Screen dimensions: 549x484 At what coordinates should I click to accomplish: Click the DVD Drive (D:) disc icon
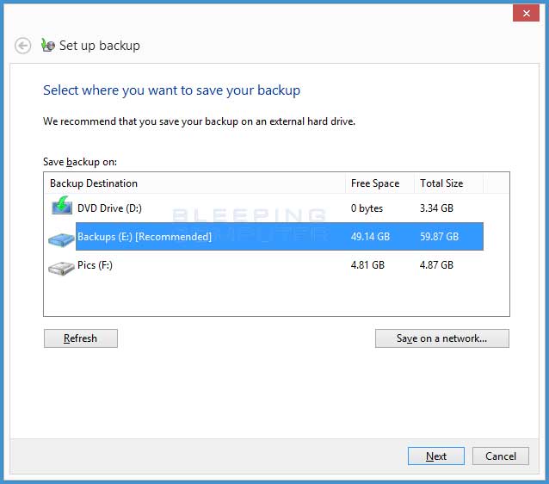click(62, 206)
